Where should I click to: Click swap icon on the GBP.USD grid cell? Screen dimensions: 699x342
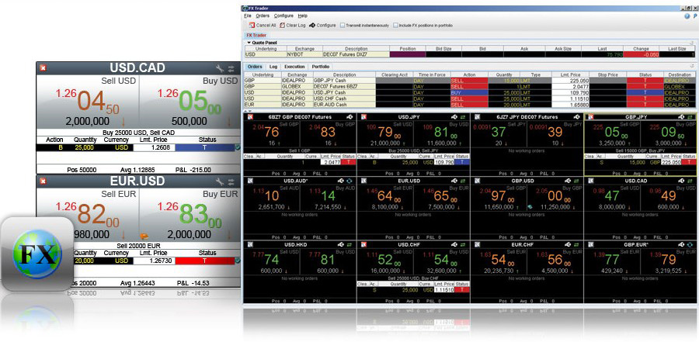(577, 181)
